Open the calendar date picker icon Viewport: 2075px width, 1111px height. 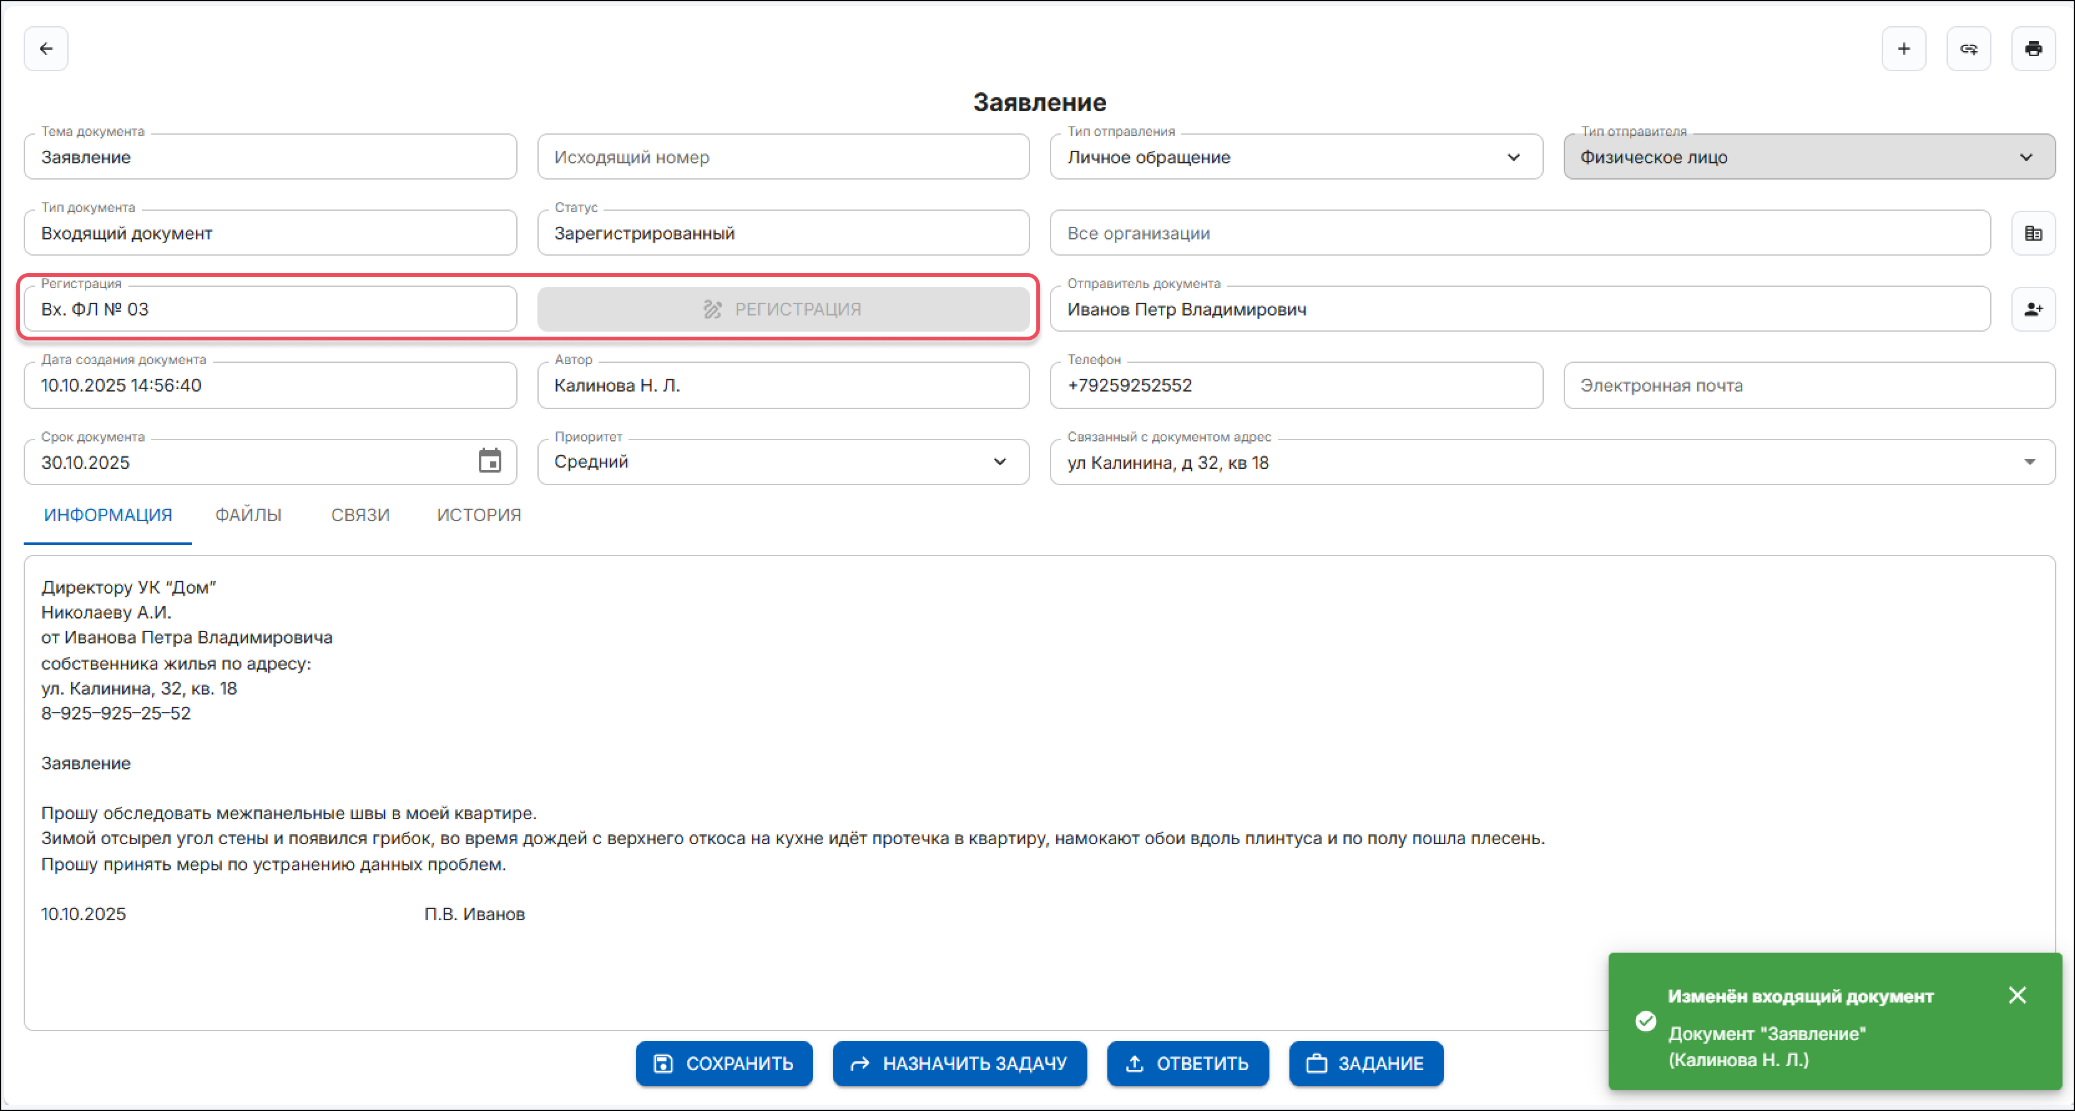click(x=489, y=461)
